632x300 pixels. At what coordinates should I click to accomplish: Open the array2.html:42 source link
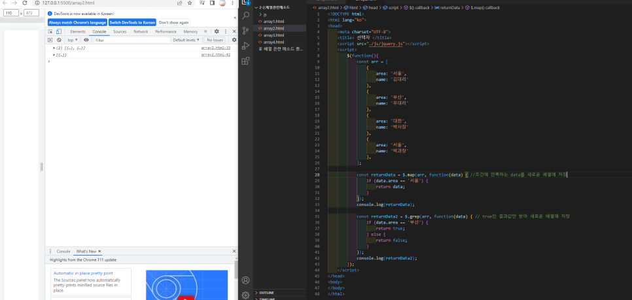click(216, 55)
